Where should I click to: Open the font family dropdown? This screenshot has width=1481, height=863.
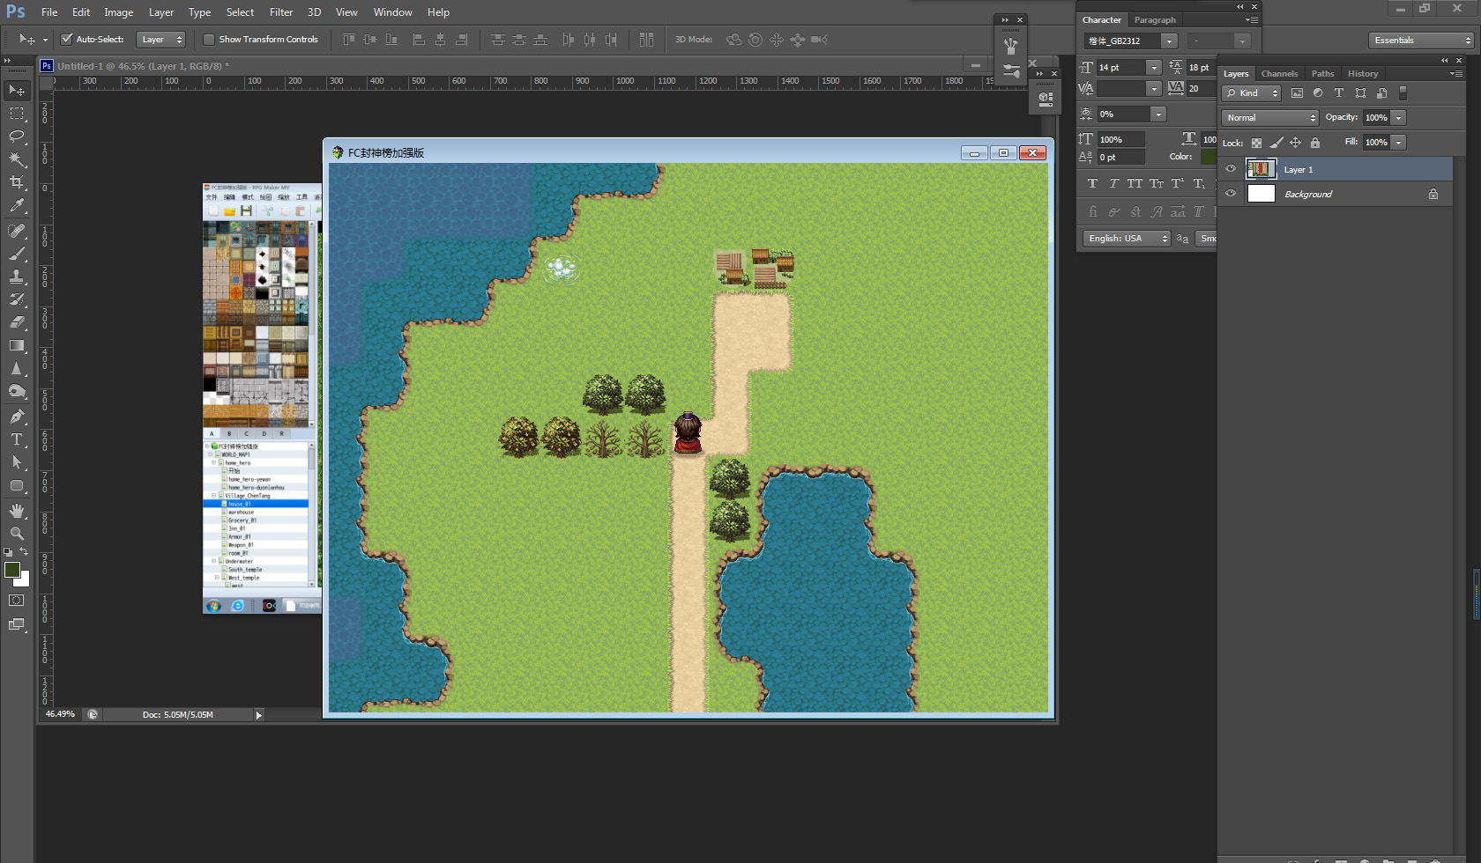pos(1169,41)
